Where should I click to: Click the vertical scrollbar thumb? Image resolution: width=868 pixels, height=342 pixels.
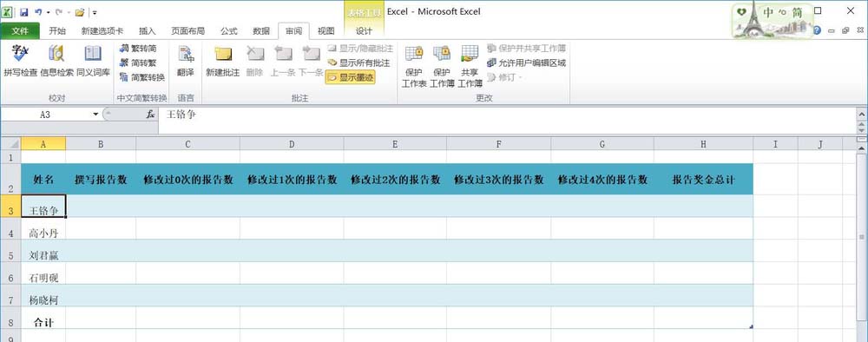pos(862,238)
